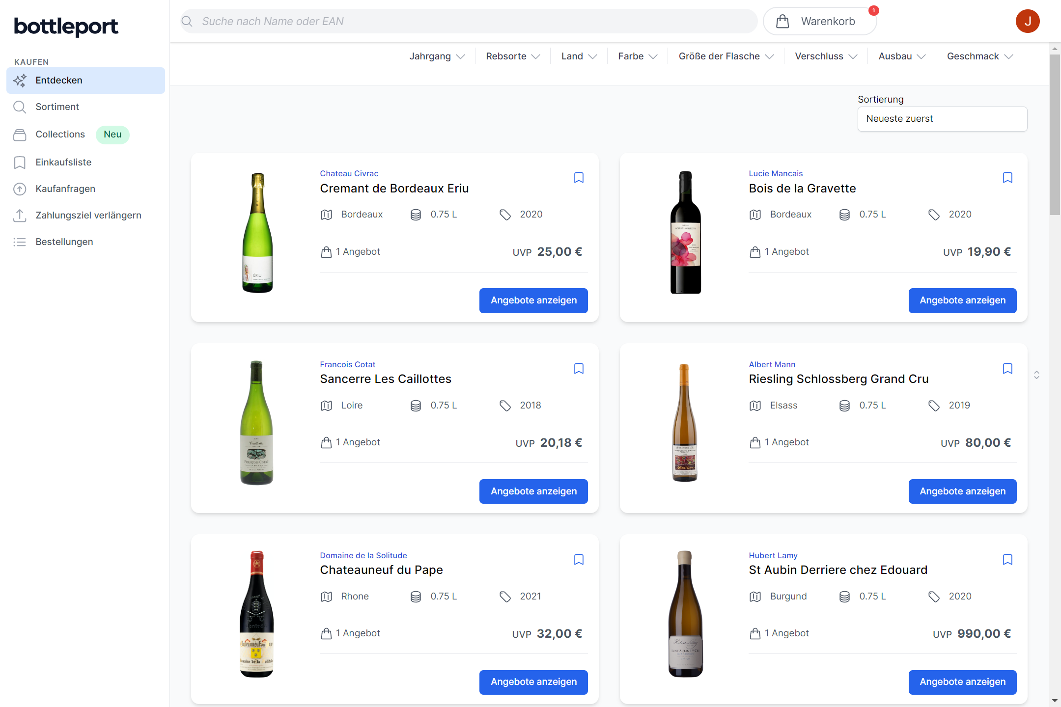The height and width of the screenshot is (707, 1061).
Task: Open producer link Albert Mann
Action: coord(772,365)
